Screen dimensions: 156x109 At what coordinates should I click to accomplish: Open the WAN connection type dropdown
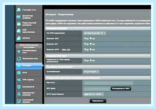click(x=95, y=33)
